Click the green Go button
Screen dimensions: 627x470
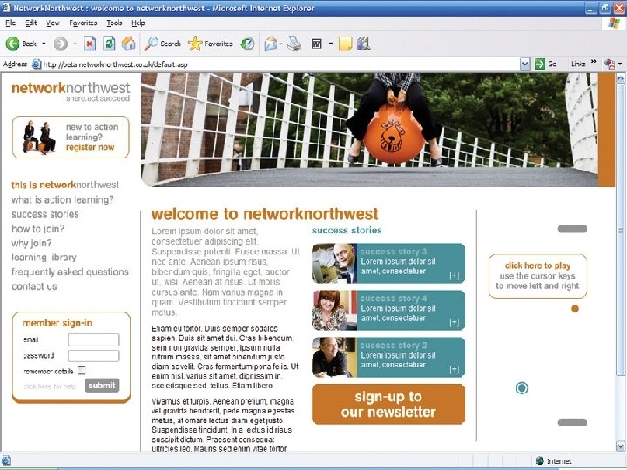click(x=545, y=64)
